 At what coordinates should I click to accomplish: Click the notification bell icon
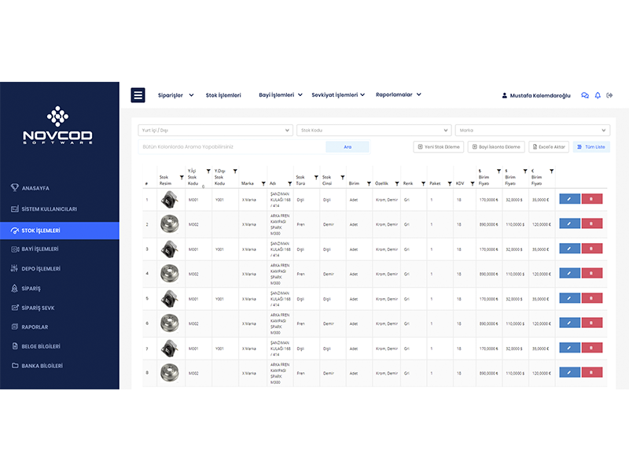pyautogui.click(x=598, y=95)
